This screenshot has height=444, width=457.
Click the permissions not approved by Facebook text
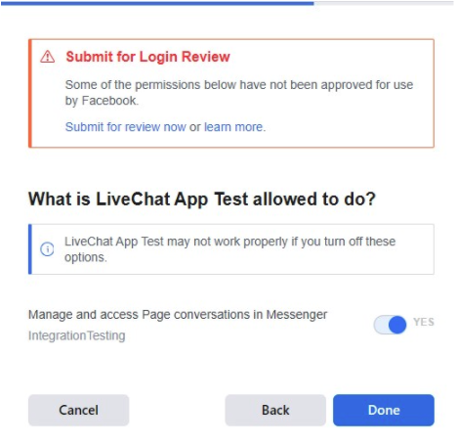click(x=239, y=93)
